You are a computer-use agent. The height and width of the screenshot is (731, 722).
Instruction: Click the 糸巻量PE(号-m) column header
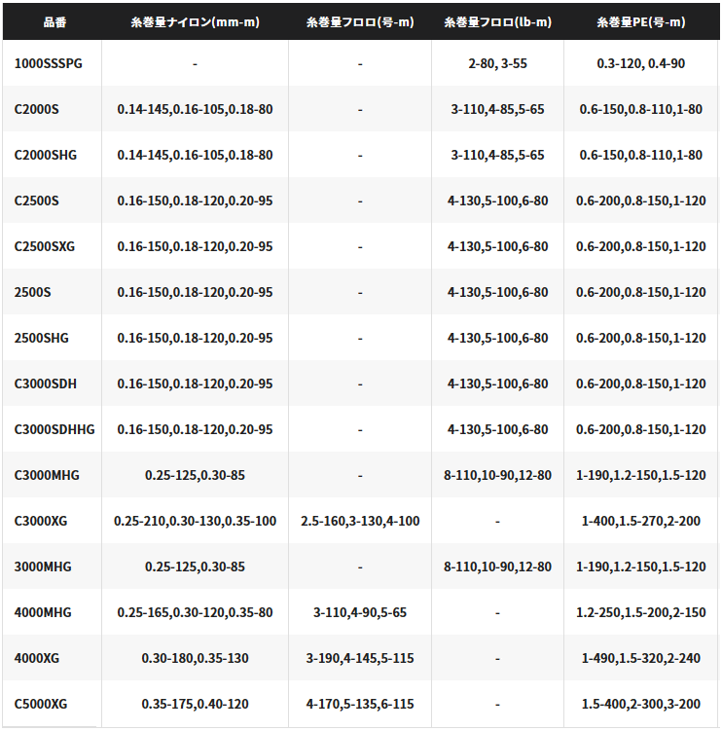tap(641, 22)
